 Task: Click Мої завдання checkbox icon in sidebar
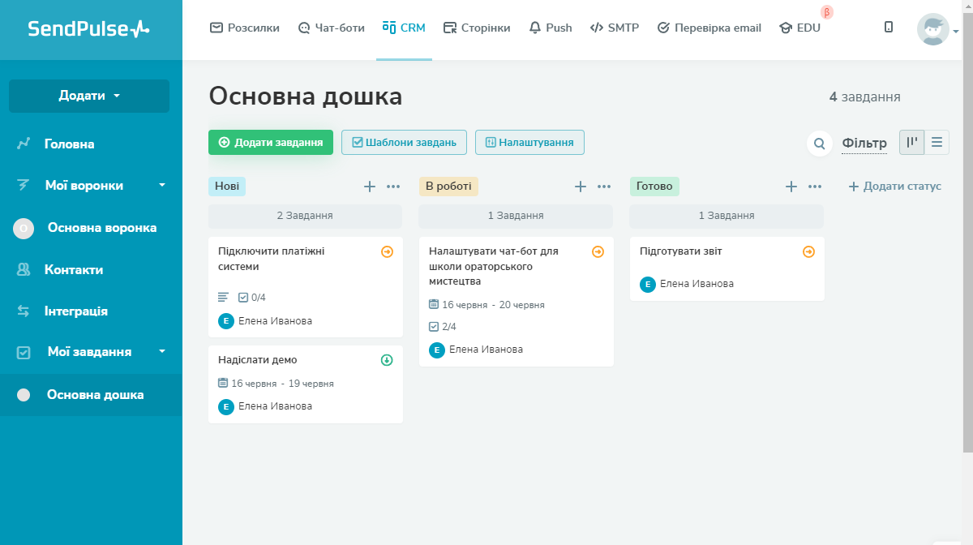(24, 353)
